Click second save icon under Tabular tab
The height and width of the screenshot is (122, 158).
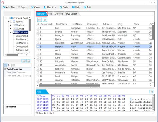tap(45, 20)
